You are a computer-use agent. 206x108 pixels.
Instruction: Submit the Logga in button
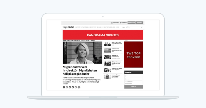[x=134, y=87]
